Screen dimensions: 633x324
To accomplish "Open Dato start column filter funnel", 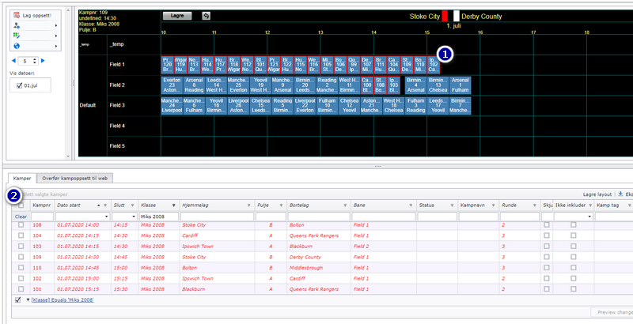I will coord(105,205).
